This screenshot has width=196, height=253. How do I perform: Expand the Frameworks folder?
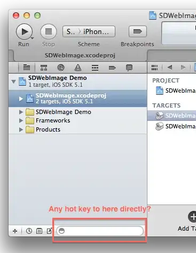click(x=21, y=120)
